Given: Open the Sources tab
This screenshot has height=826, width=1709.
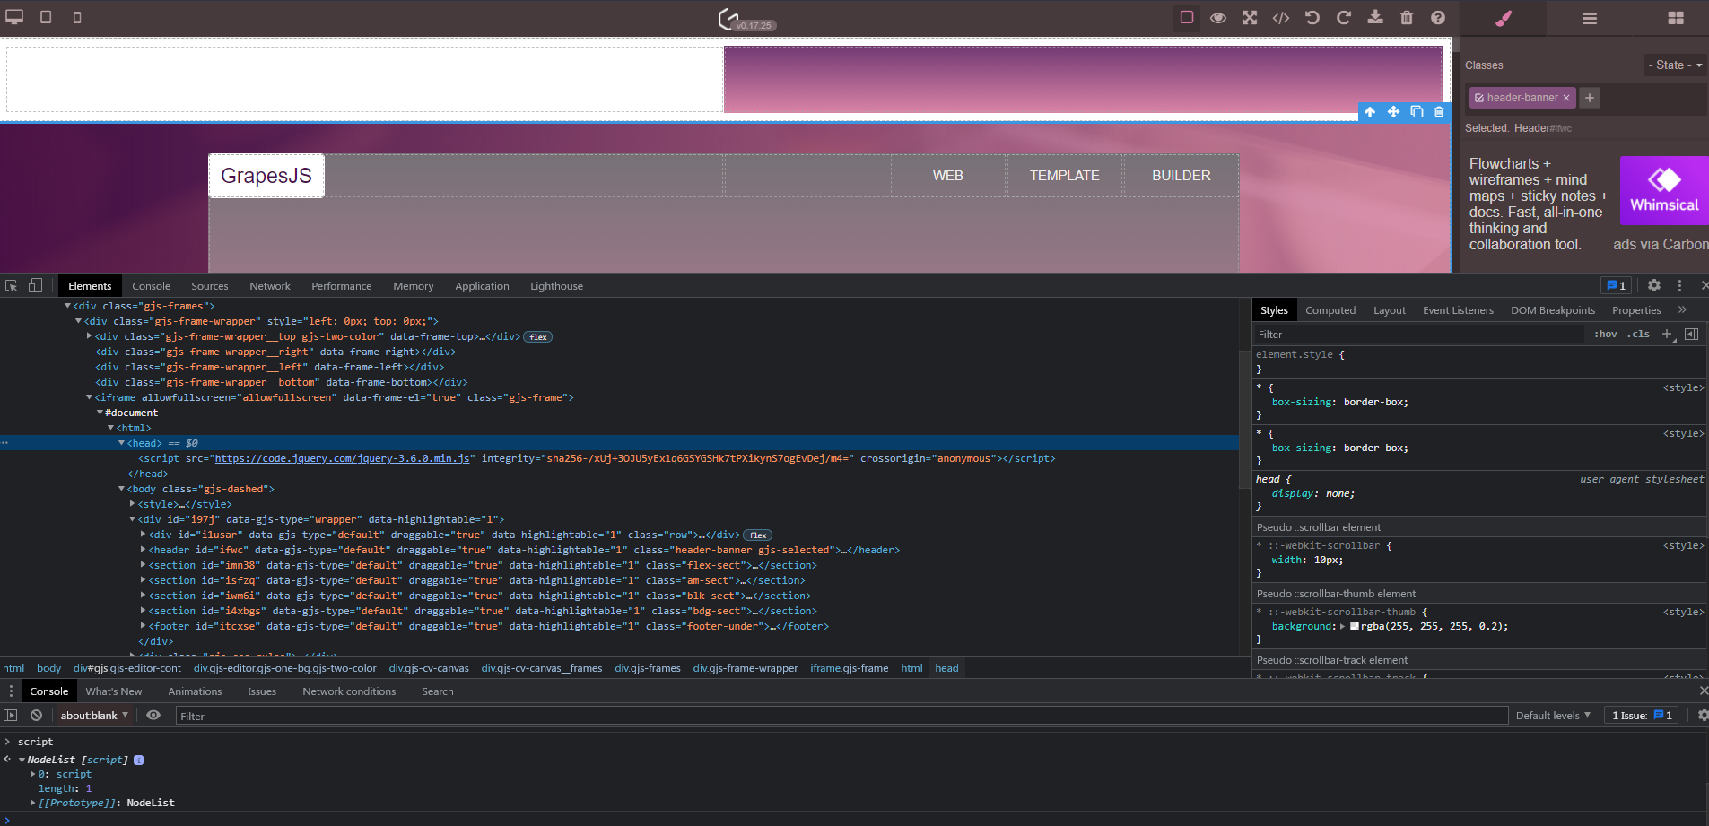Looking at the screenshot, I should 209,286.
